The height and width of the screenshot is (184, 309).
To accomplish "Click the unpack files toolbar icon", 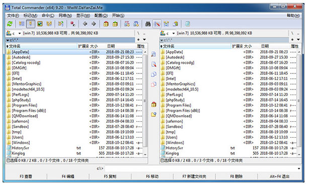I will tap(115, 24).
